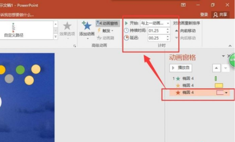This screenshot has height=142, width=235.
Task: Move animation down in 动画窗格 pane
Action: click(226, 68)
